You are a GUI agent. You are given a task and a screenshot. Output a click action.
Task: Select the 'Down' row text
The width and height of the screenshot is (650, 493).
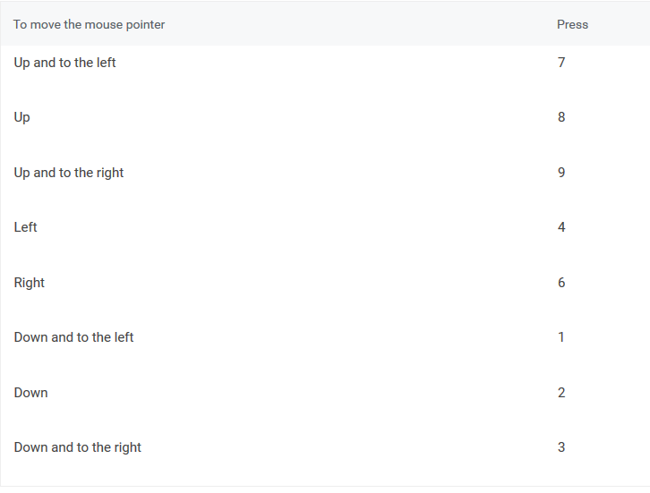pos(30,393)
